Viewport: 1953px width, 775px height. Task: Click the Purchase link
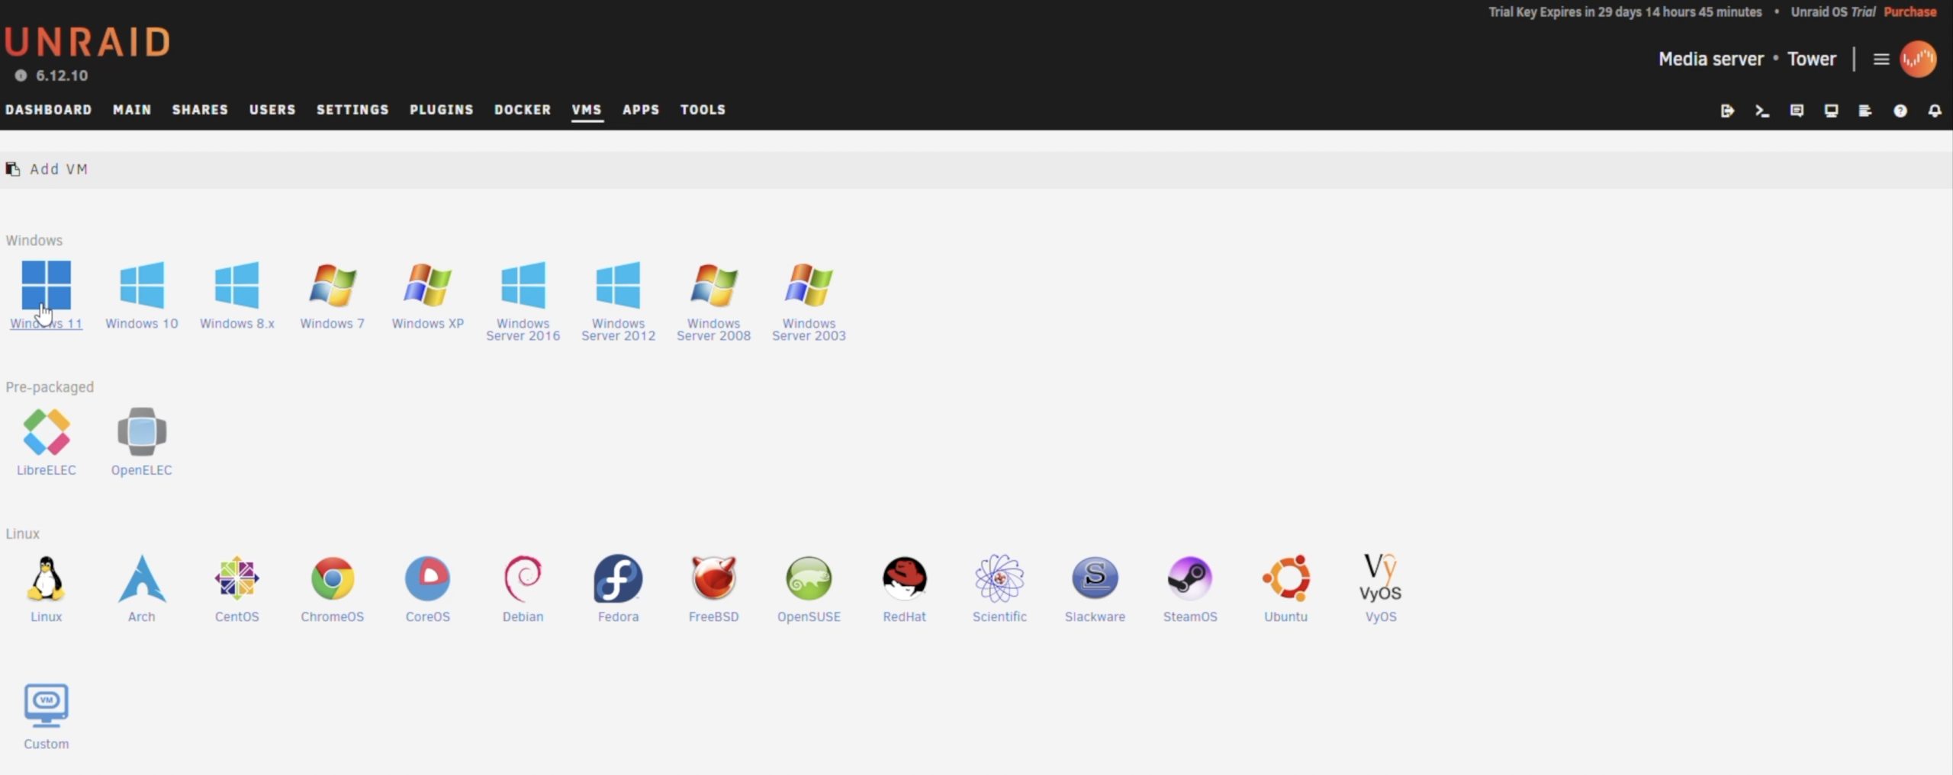[1910, 11]
